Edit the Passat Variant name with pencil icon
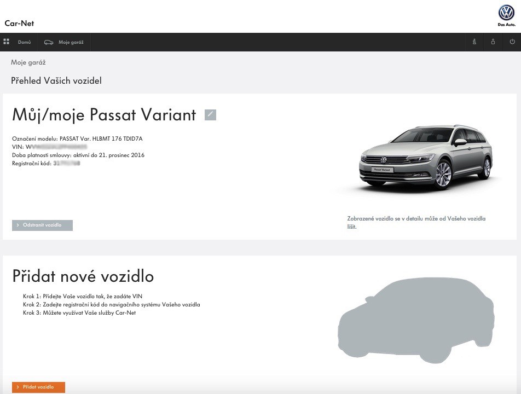Screen dimensions: 521x394 pos(210,115)
